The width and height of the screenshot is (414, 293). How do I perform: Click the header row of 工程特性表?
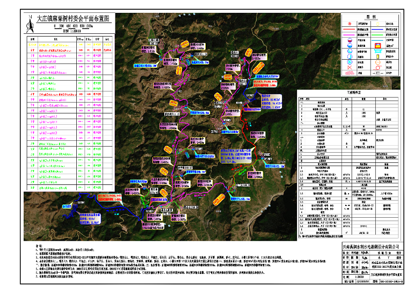[354, 98]
